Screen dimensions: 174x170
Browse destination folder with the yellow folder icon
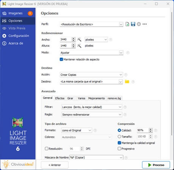click(127, 82)
